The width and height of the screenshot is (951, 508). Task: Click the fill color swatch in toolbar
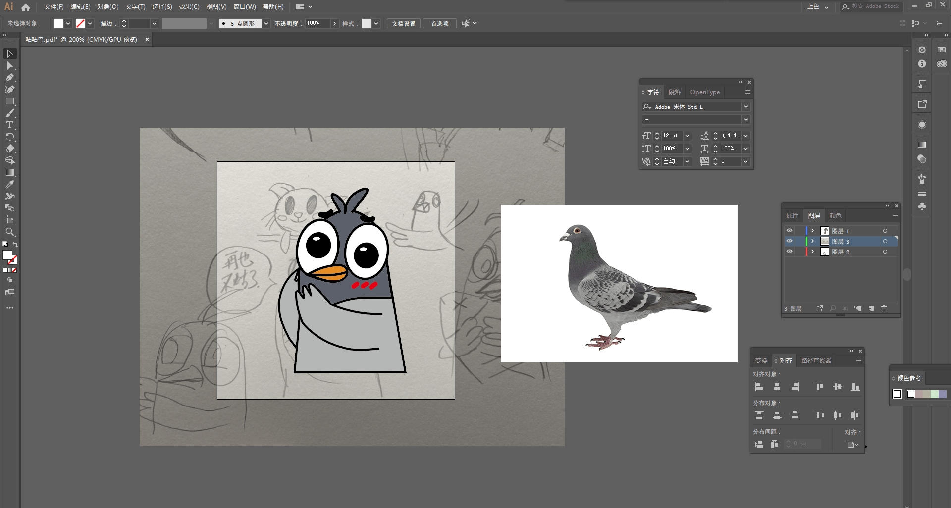point(7,255)
